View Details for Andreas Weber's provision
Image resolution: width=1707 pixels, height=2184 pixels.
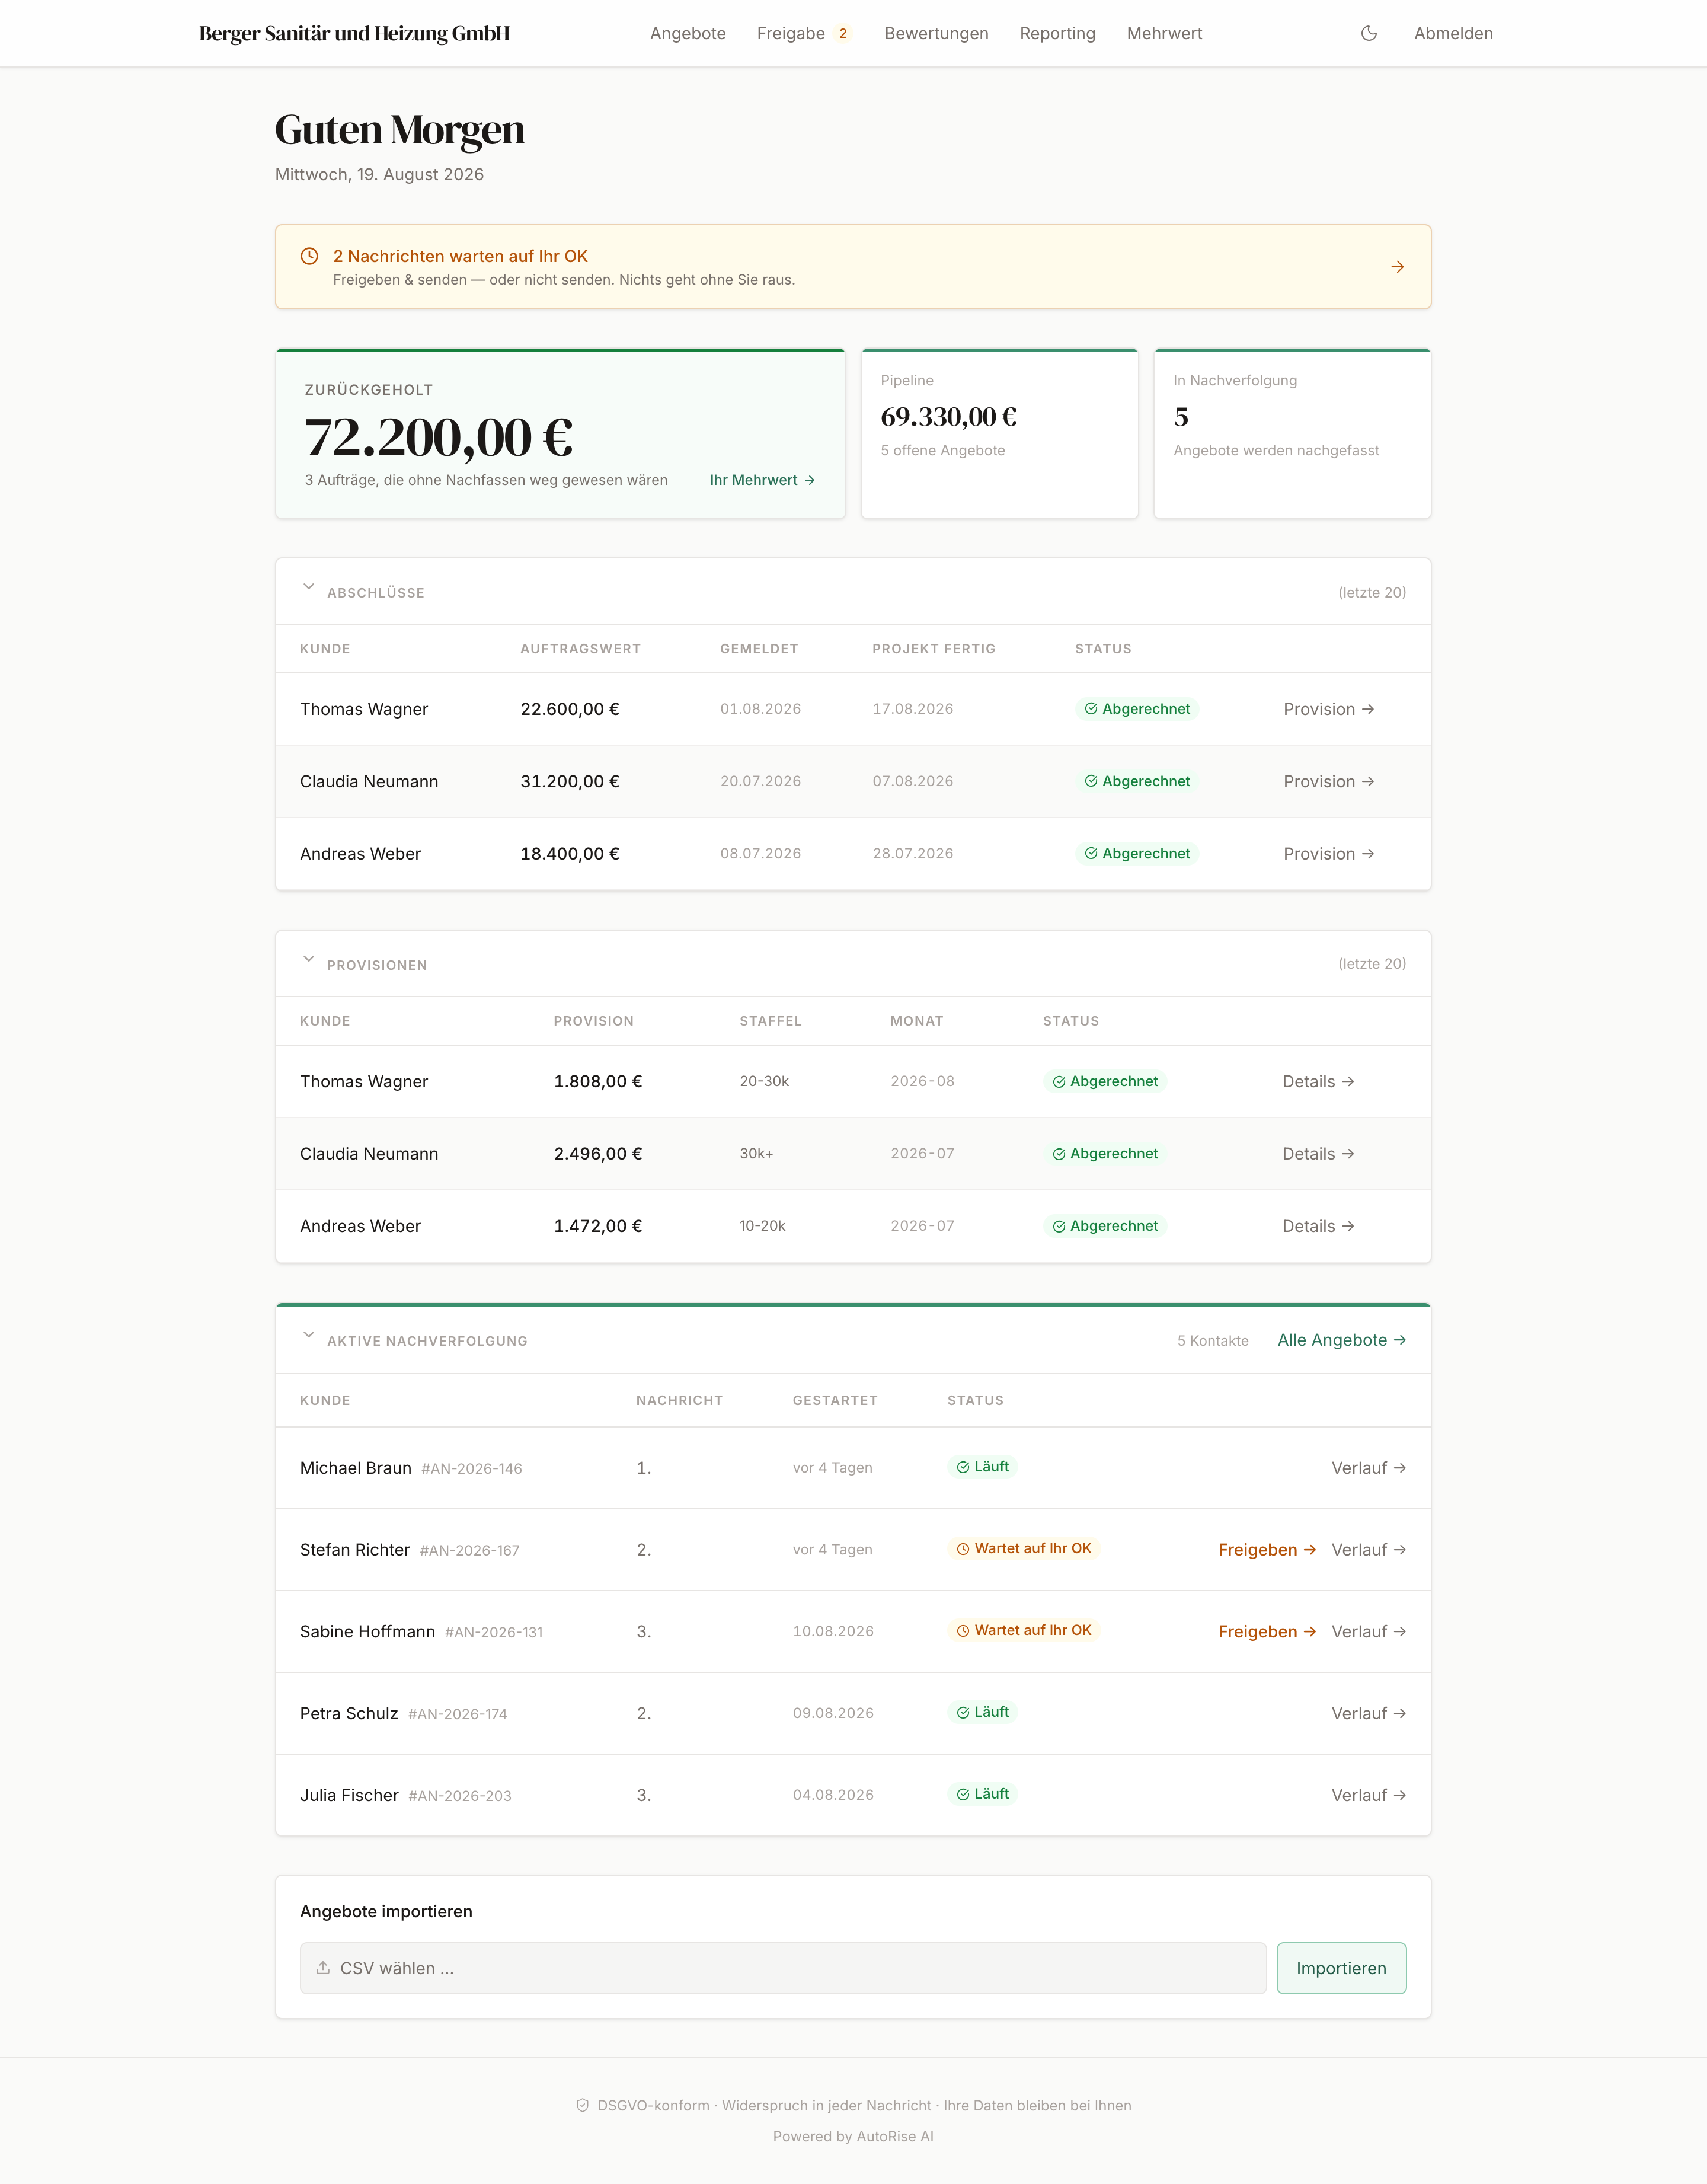(1318, 1226)
